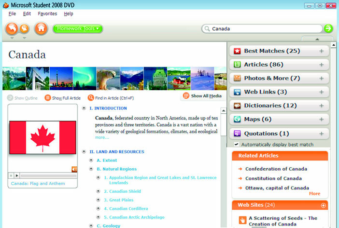The width and height of the screenshot is (339, 228).
Task: Play the Canadian anthem media
Action: (17, 175)
